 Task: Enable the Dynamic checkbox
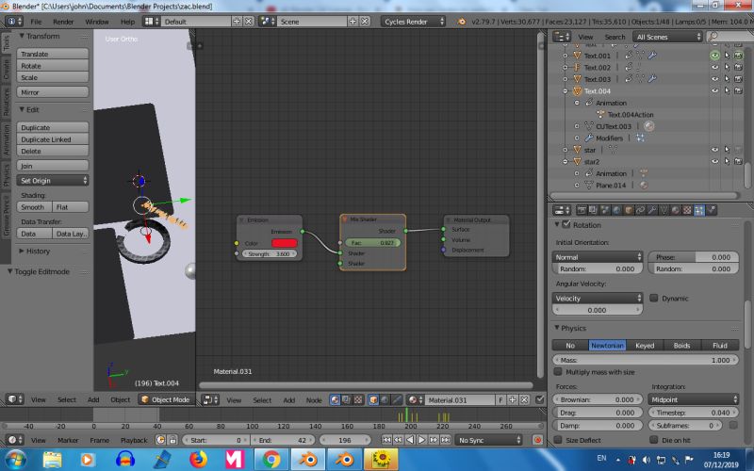click(x=653, y=298)
